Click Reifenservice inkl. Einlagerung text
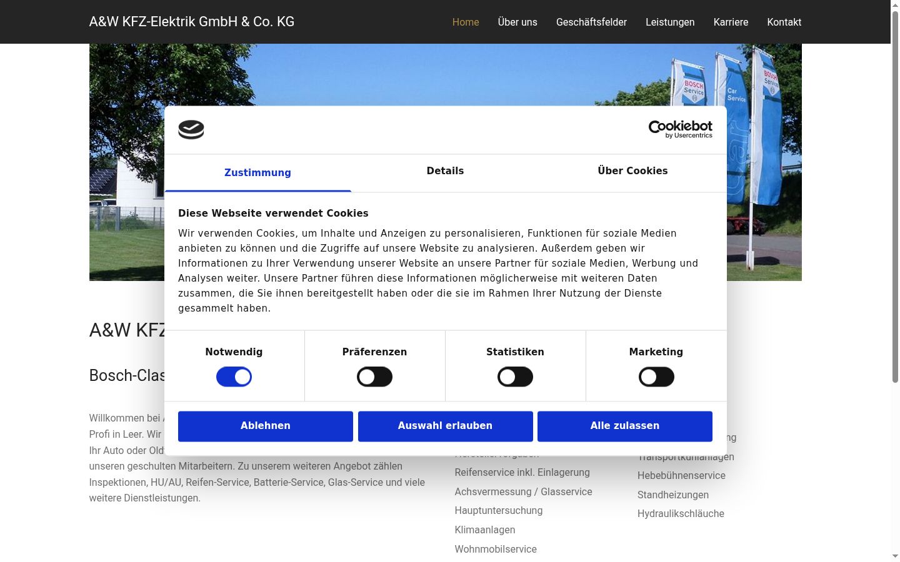This screenshot has width=900, height=562. click(522, 473)
